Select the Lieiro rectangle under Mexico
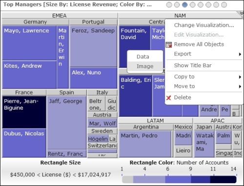This screenshot has height=186, width=244. point(183,151)
